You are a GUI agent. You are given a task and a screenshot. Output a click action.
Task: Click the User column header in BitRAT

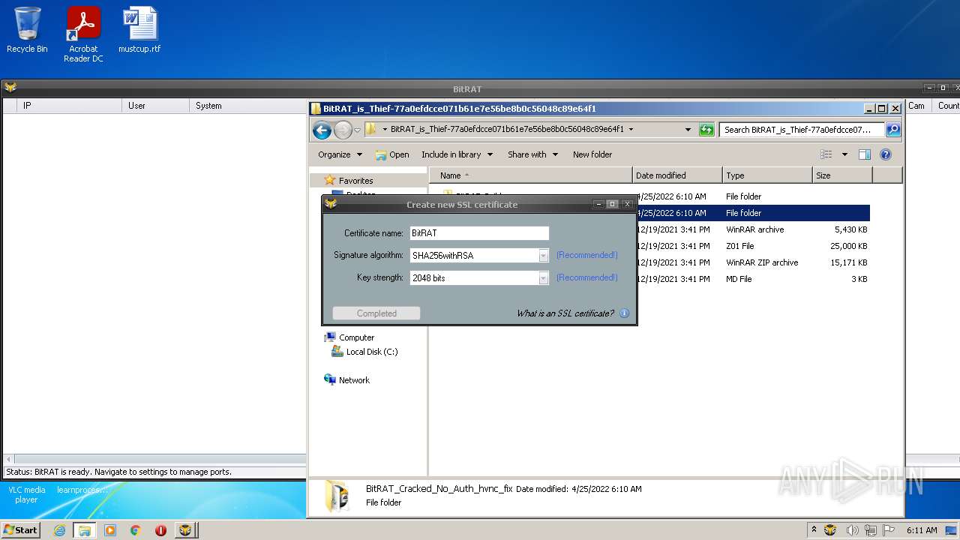[x=155, y=106]
